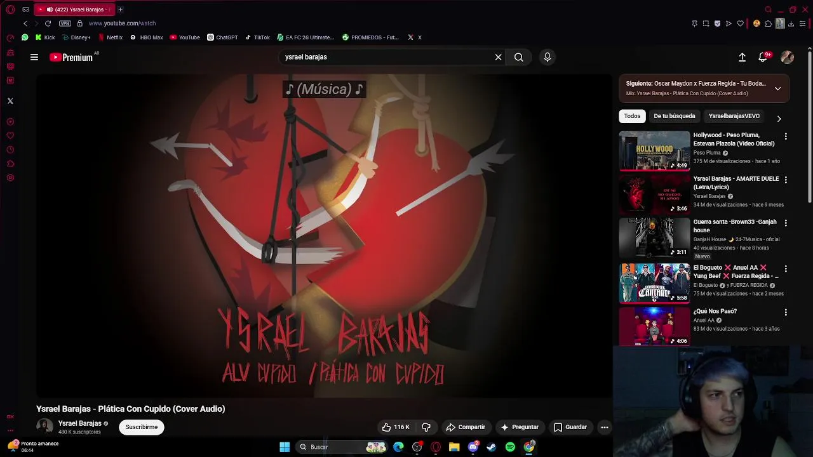
Task: Open the YouTube hamburger guide menu
Action: 34,57
